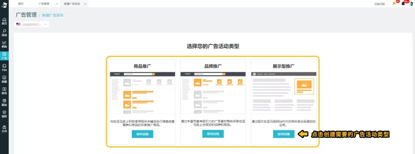Open the FBA sidebar icon
The height and width of the screenshot is (154, 415).
click(x=4, y=67)
